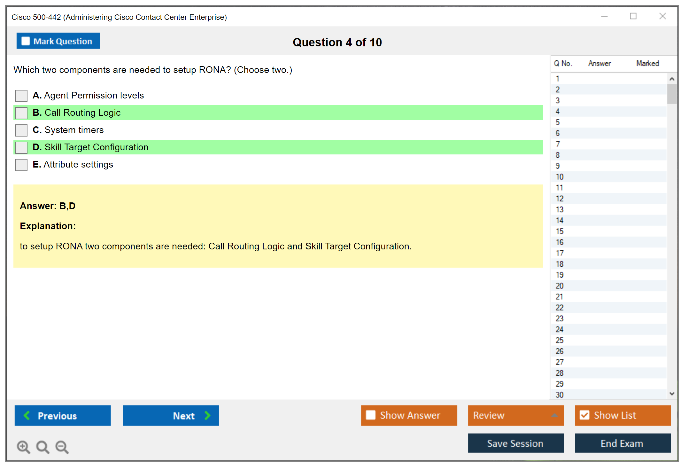The width and height of the screenshot is (687, 470).
Task: Check option A Agent Permission levels
Action: tap(21, 96)
